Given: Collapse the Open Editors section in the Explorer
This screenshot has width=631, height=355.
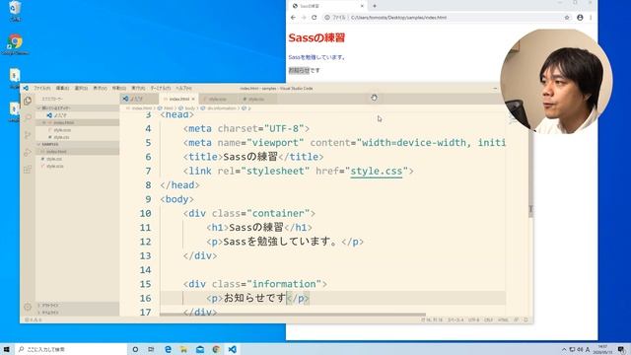Looking at the screenshot, I should [78, 107].
